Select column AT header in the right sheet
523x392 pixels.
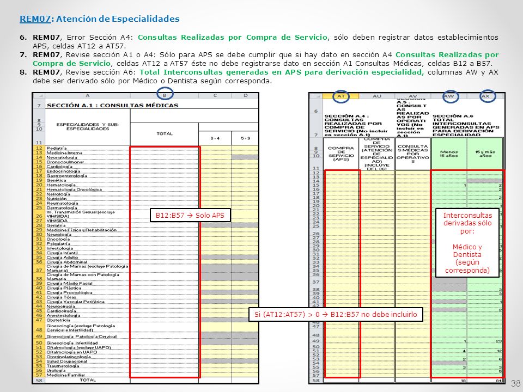pos(341,96)
